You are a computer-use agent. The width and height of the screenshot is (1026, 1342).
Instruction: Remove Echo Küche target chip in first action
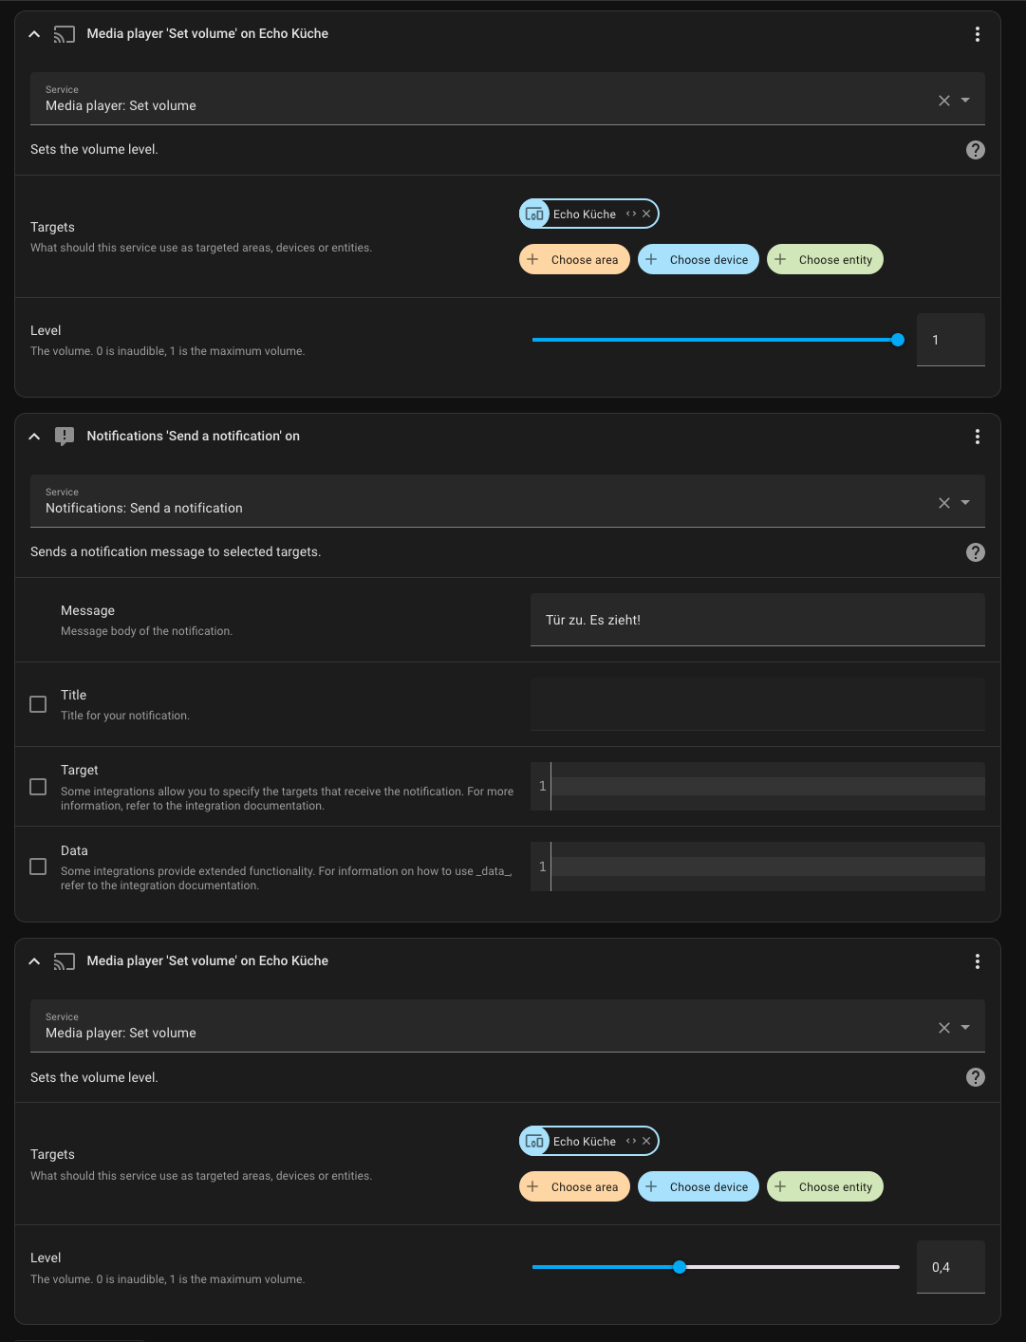coord(646,214)
